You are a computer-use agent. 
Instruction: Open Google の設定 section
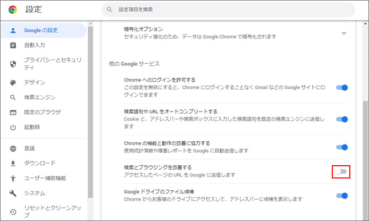[44, 30]
